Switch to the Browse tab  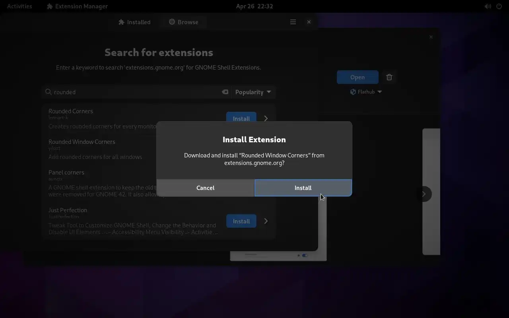pyautogui.click(x=183, y=22)
